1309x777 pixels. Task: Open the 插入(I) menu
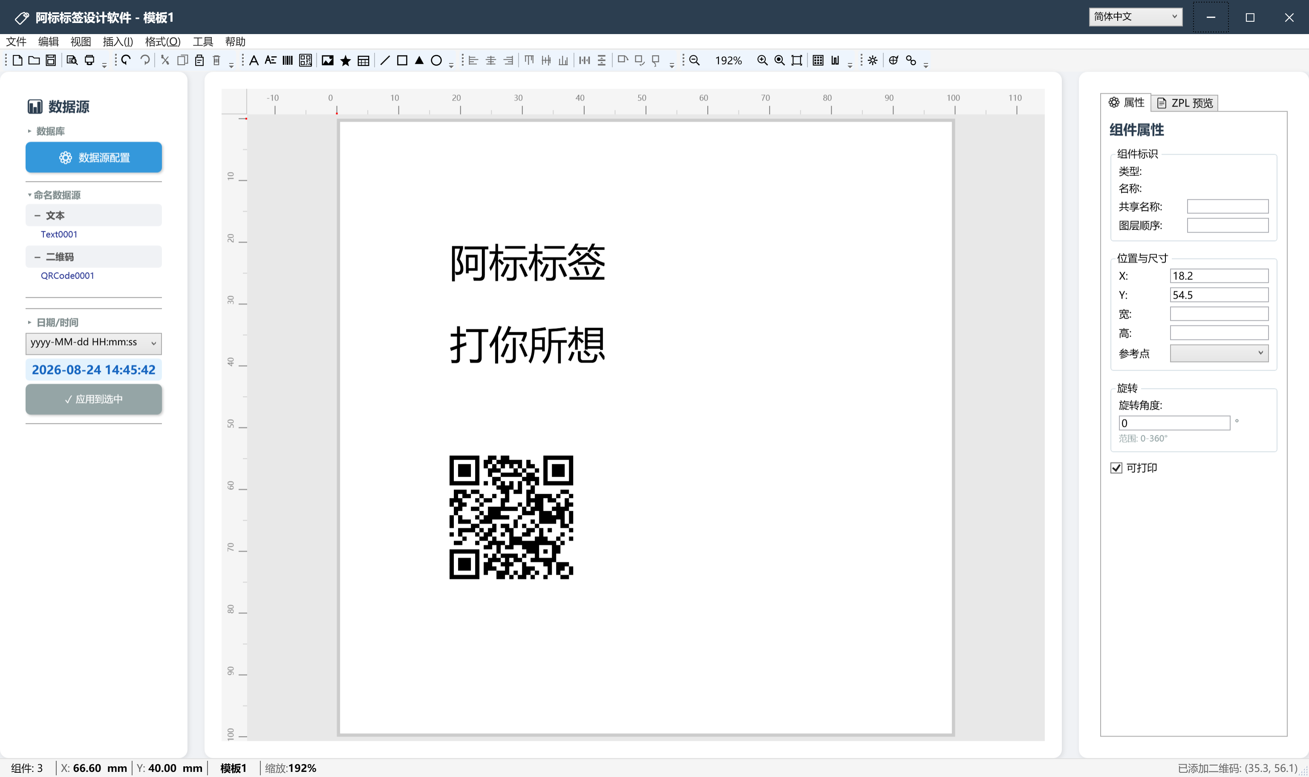[118, 41]
